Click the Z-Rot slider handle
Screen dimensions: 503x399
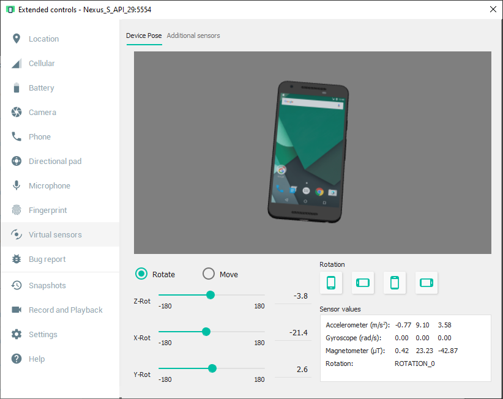(211, 295)
